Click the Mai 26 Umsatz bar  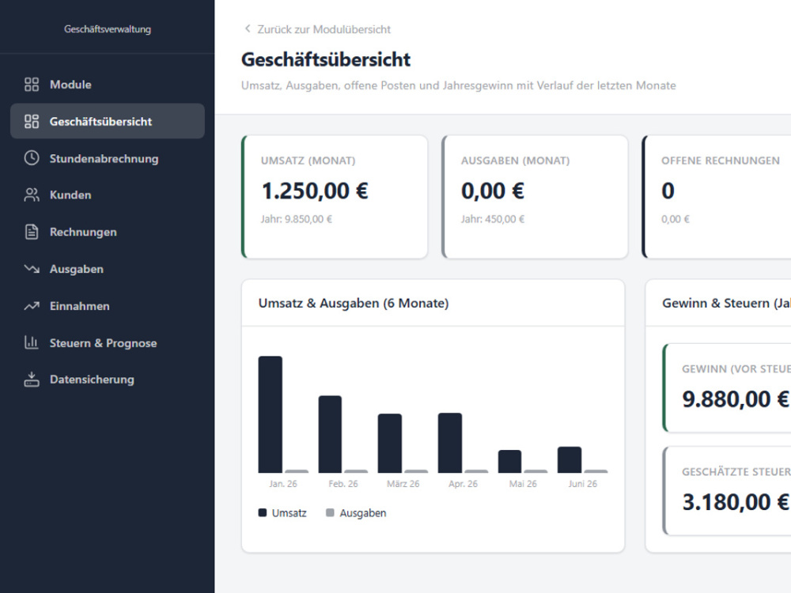pyautogui.click(x=509, y=462)
